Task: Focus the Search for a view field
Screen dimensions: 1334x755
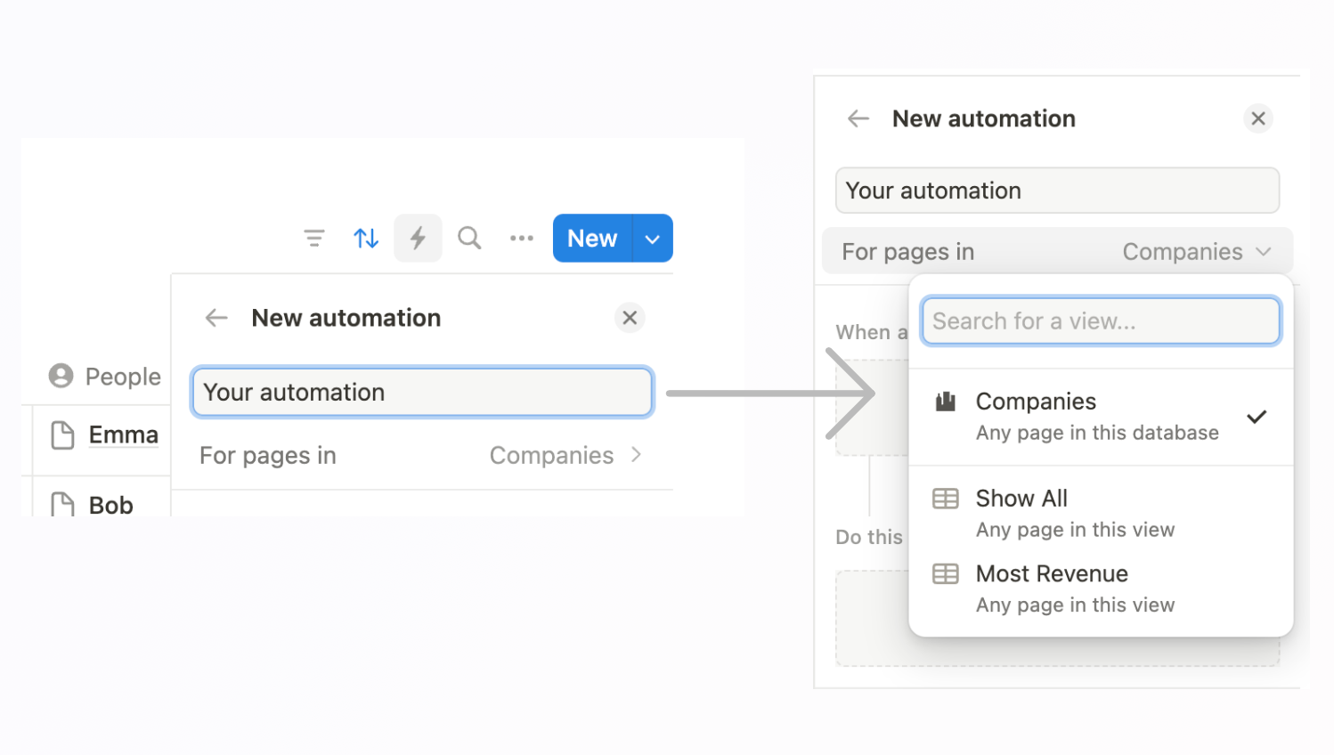Action: pyautogui.click(x=1101, y=321)
